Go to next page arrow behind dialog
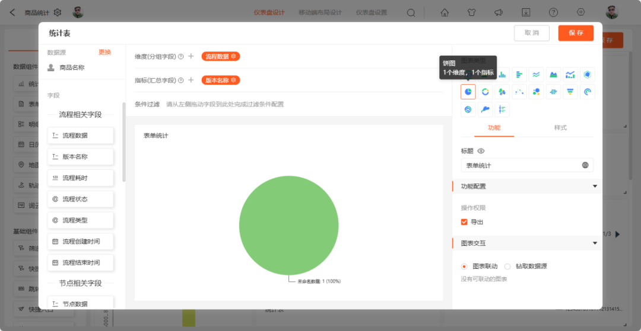This screenshot has width=641, height=331. click(x=617, y=234)
